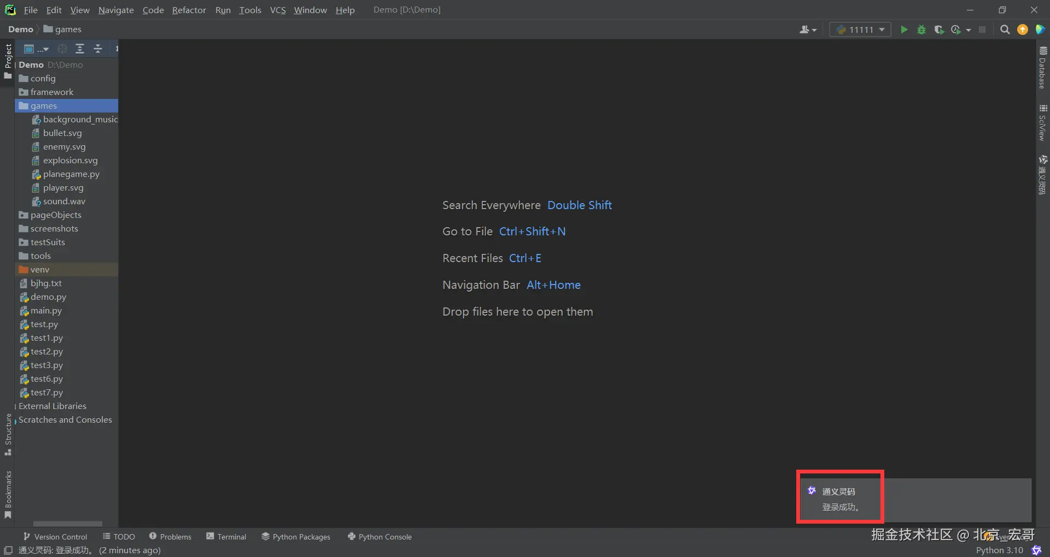Open Search Everywhere magnifier icon
The image size is (1050, 557).
tap(1005, 29)
